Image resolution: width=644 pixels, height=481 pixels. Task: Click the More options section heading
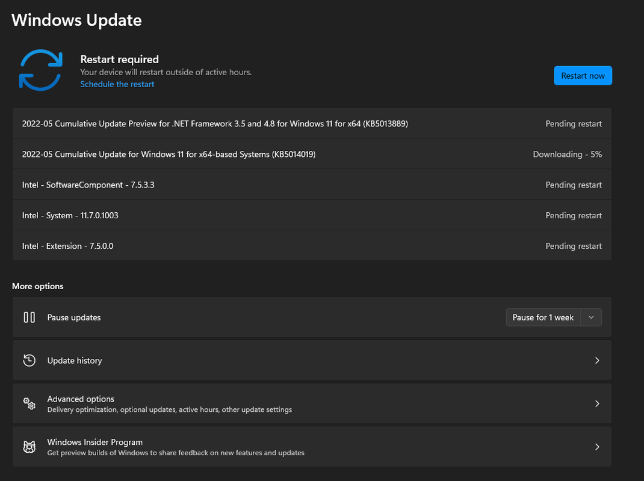coord(38,286)
